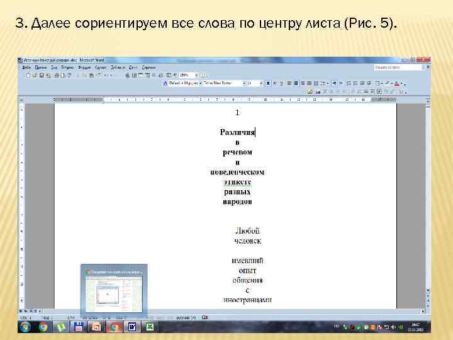This screenshot has height=340, width=453.
Task: Click the Increase Indent icon
Action: click(x=369, y=83)
